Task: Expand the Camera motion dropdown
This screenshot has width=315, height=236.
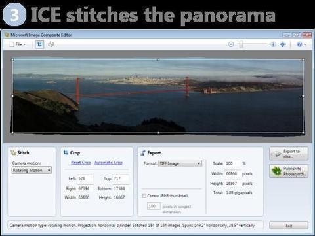Action: tap(31, 170)
